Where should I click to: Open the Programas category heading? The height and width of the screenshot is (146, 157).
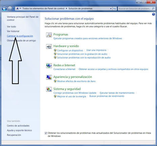tap(61, 34)
